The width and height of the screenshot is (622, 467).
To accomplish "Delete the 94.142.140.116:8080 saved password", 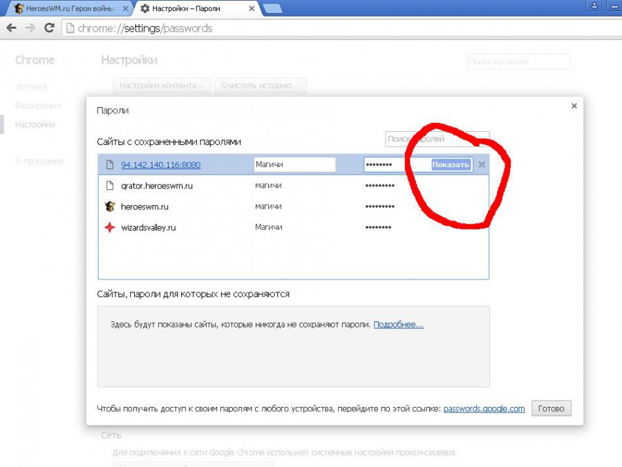I will point(482,164).
